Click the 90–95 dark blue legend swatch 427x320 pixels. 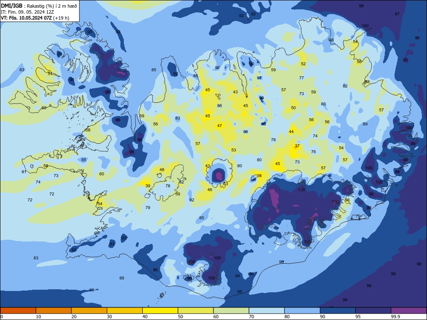(338, 311)
